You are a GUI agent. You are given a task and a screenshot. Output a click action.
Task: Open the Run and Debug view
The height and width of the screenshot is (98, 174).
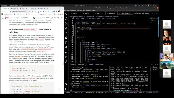tap(66, 28)
